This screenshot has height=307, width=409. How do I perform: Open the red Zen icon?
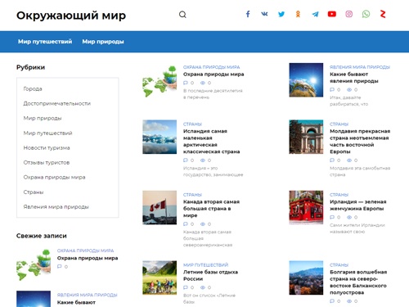[x=383, y=14]
